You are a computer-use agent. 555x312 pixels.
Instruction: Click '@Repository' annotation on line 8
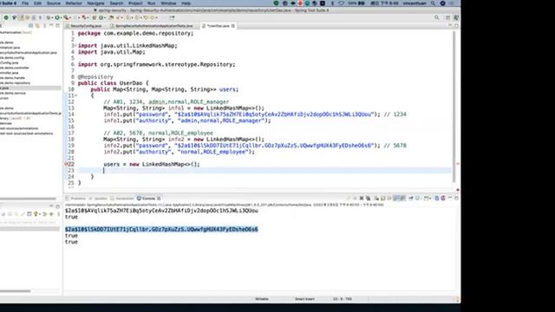pyautogui.click(x=95, y=77)
